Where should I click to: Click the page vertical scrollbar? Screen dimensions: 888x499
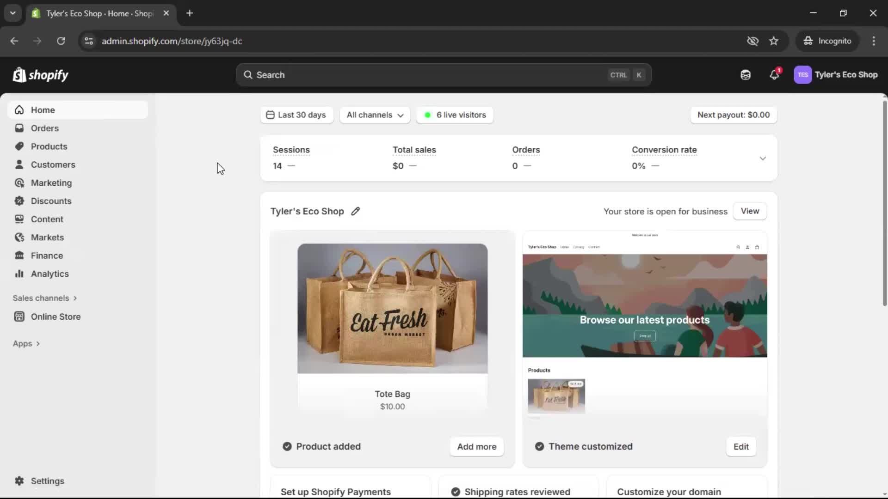884,203
